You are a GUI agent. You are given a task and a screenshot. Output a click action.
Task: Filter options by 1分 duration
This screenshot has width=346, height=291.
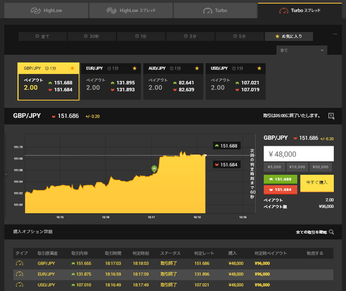point(141,36)
